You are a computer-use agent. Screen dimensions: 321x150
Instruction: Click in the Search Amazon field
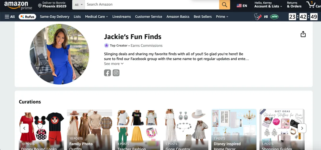(152, 5)
